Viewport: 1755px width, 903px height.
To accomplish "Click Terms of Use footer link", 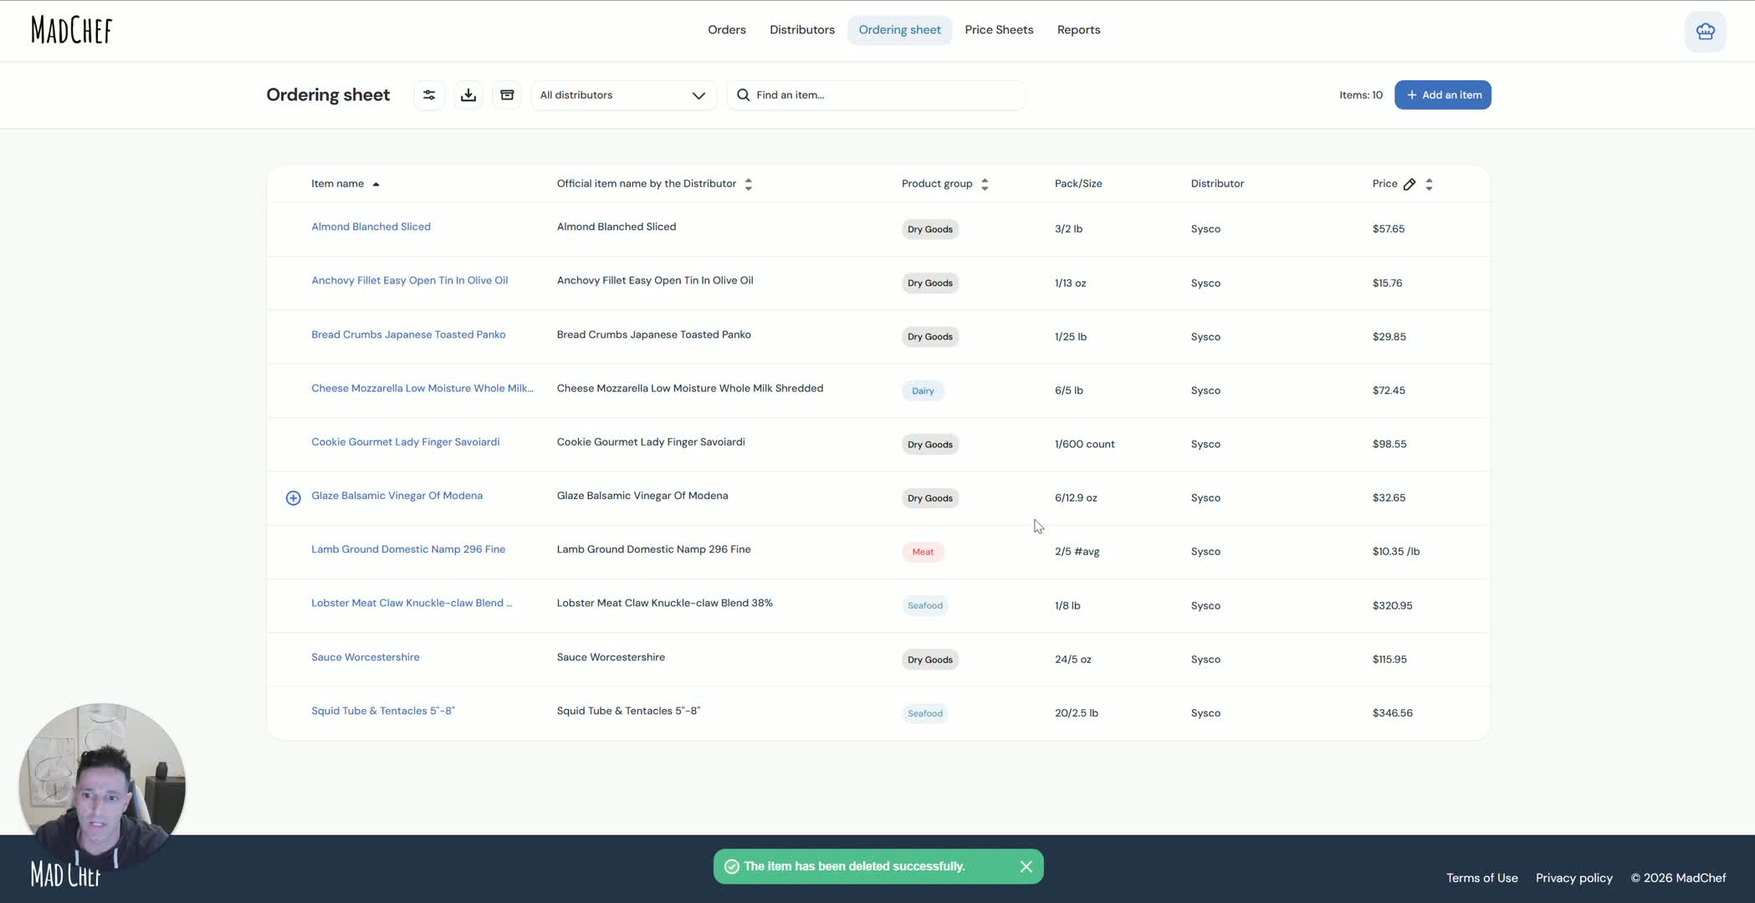I will pos(1482,878).
